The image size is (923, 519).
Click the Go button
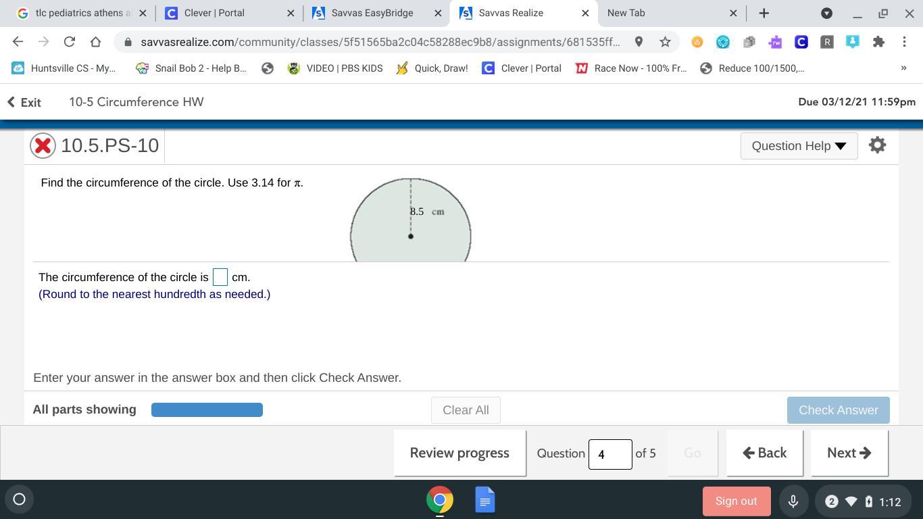(x=693, y=453)
